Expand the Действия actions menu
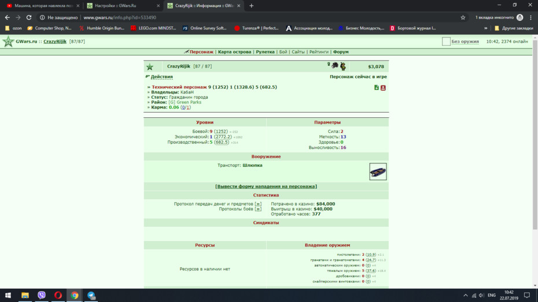 pyautogui.click(x=161, y=77)
